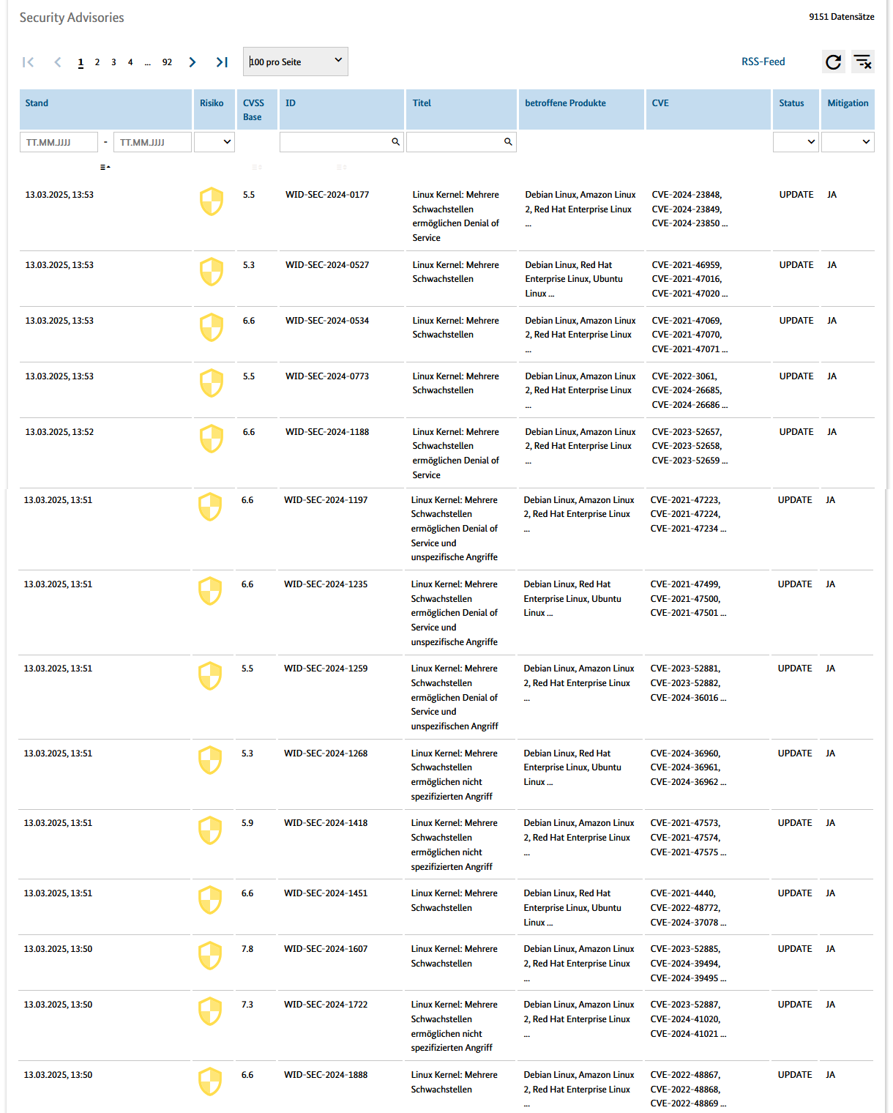893x1113 pixels.
Task: Go to the next page arrow
Action: coord(193,62)
